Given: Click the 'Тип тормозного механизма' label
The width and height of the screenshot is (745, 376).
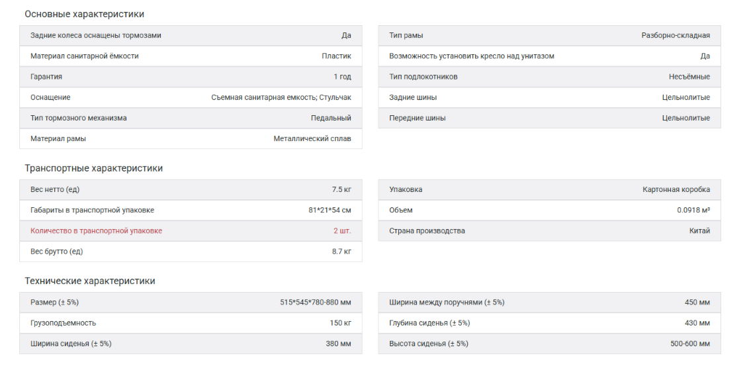Looking at the screenshot, I should (79, 118).
